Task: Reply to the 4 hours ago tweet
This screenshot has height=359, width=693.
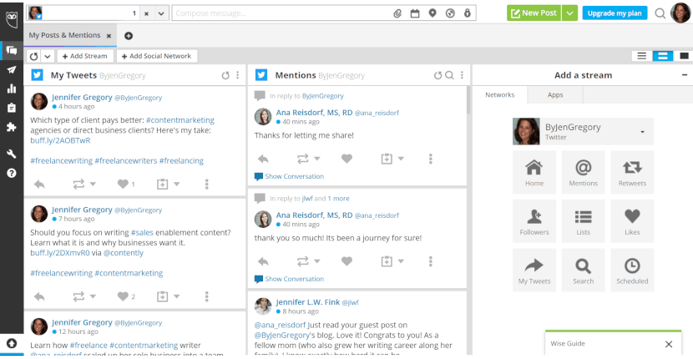Action: coord(39,184)
